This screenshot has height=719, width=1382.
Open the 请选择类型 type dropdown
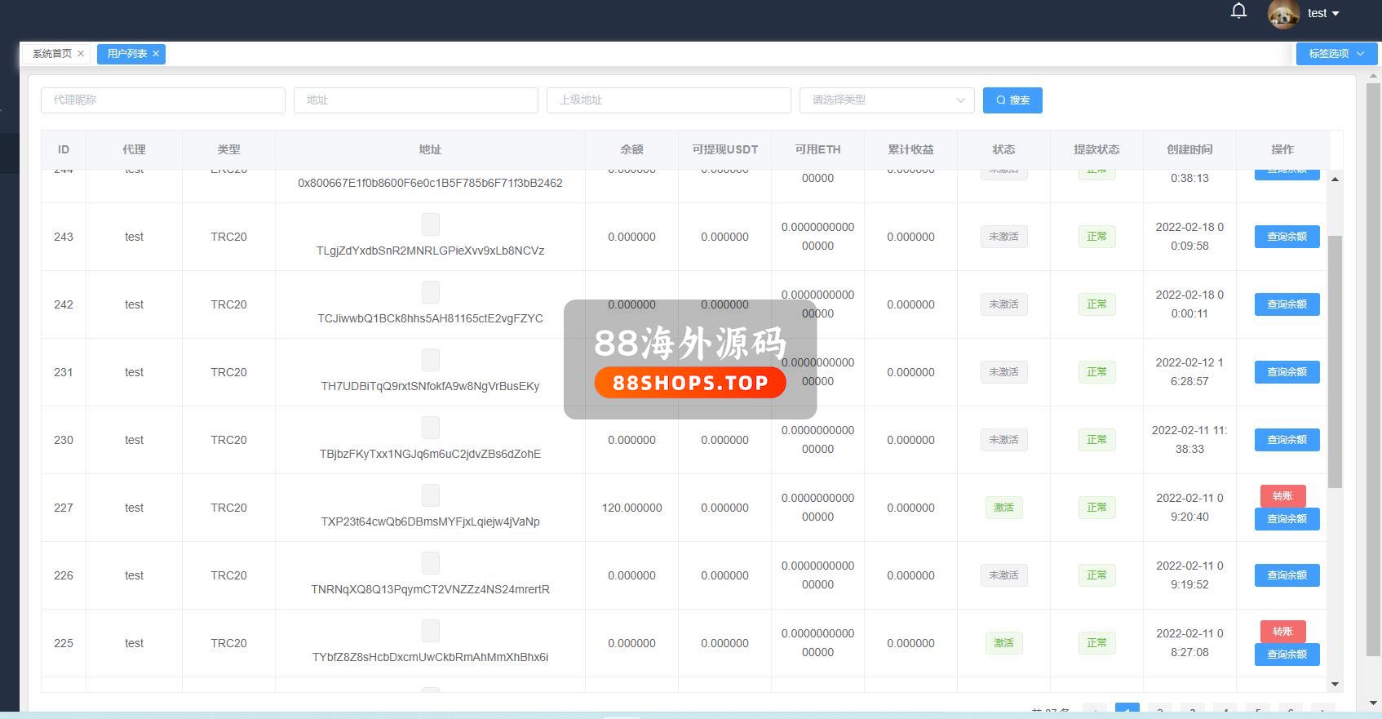(886, 100)
